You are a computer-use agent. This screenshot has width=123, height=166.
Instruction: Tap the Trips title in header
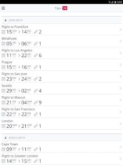click(x=58, y=8)
